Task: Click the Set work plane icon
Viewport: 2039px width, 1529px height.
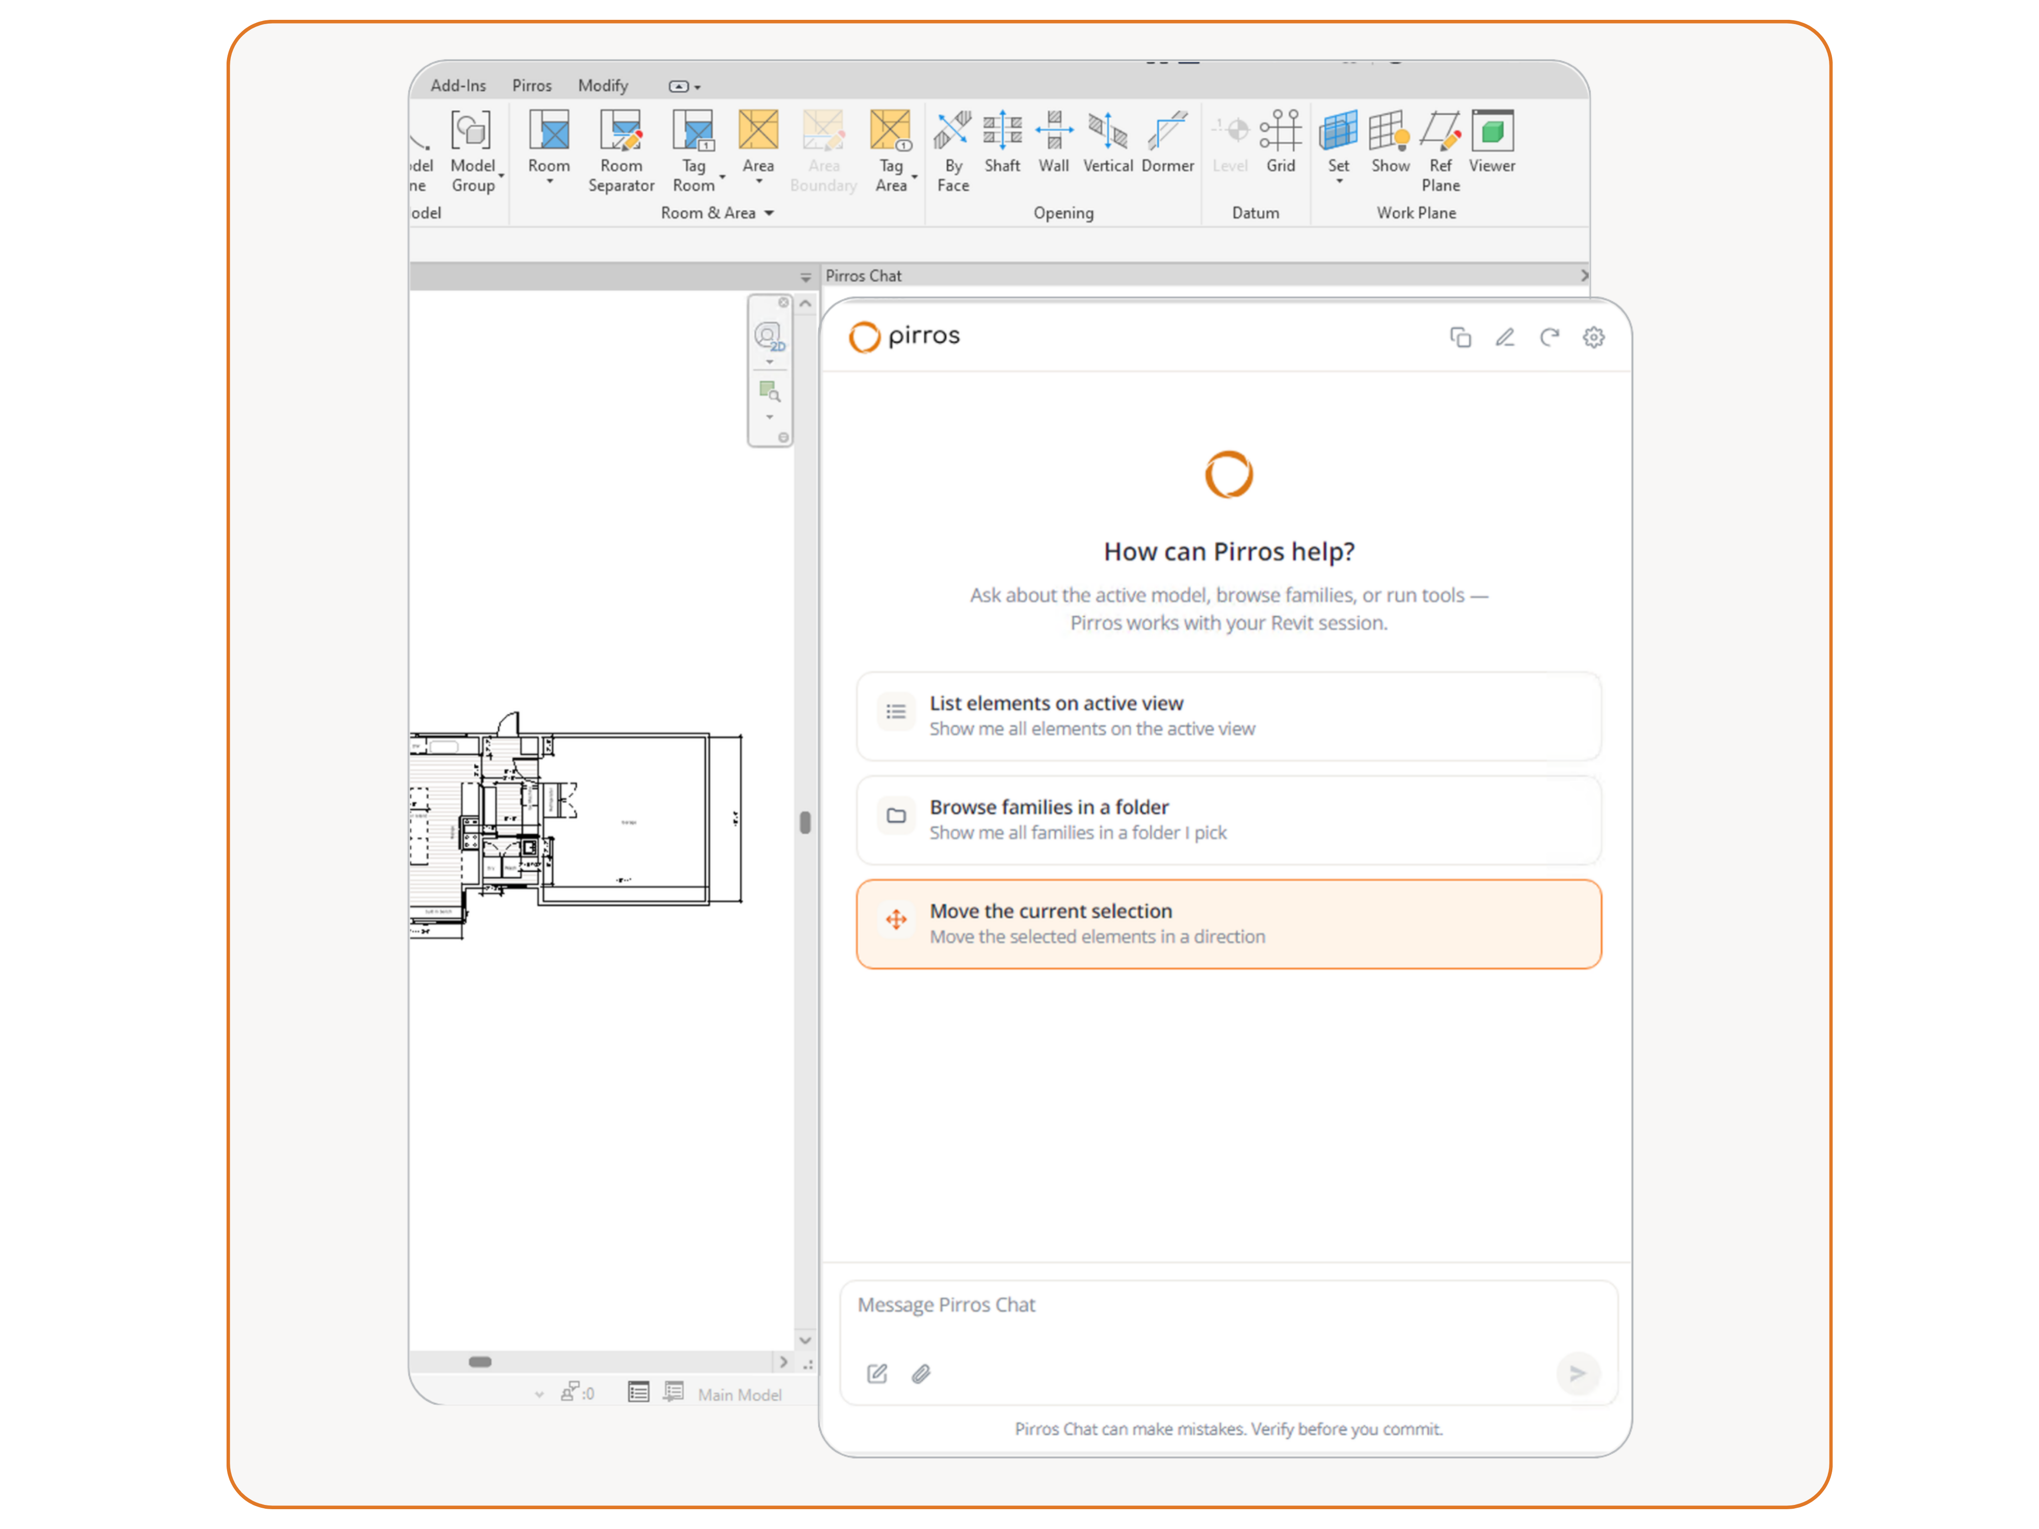Action: (x=1339, y=130)
